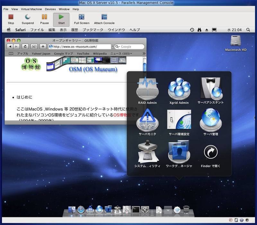Open the Parallels View menu

14,9
